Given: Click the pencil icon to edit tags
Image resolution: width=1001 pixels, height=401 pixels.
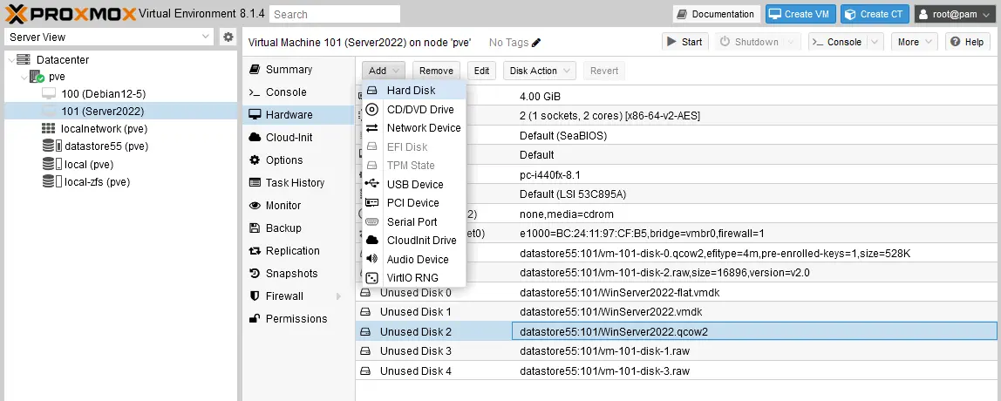Looking at the screenshot, I should coord(536,43).
